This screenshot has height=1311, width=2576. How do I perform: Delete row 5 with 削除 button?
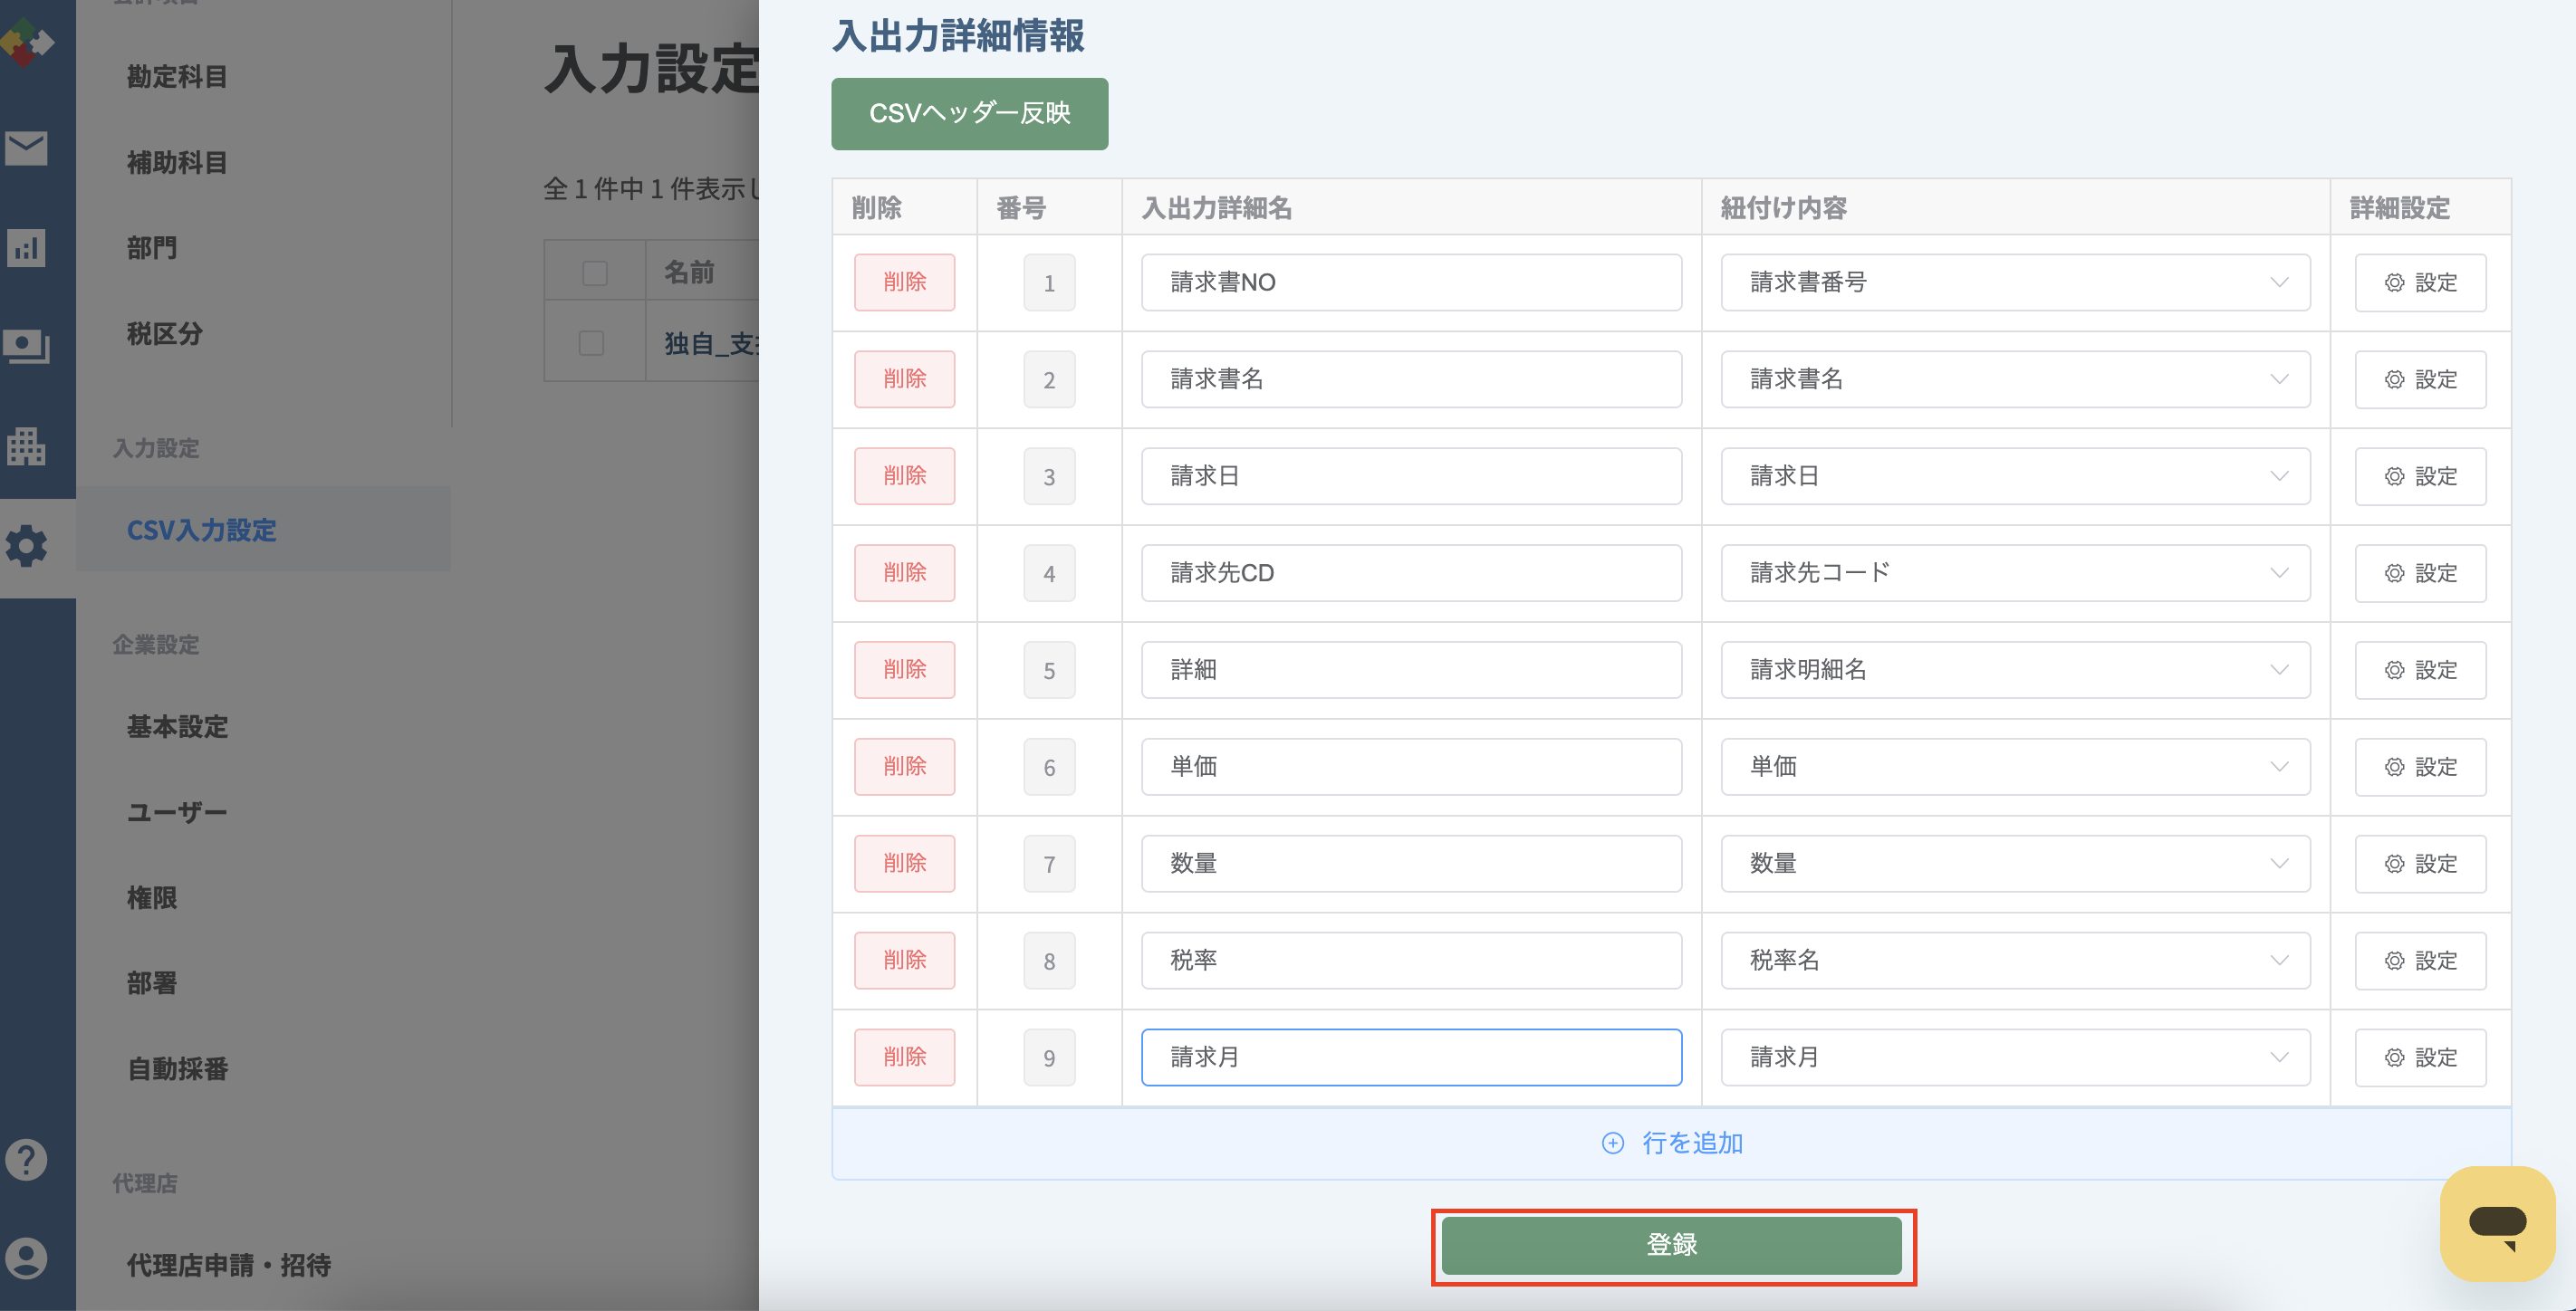click(x=904, y=671)
